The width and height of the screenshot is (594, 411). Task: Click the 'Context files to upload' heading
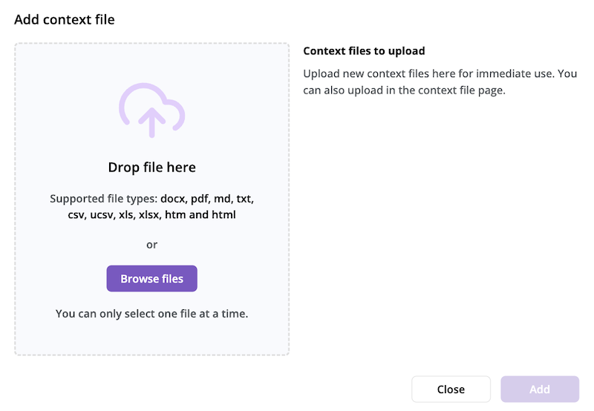point(364,50)
